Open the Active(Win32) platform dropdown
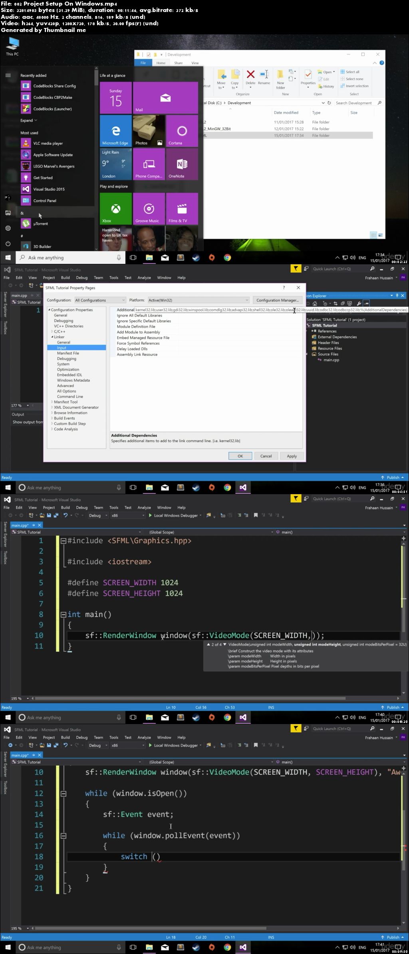The height and width of the screenshot is (954, 409). point(198,300)
